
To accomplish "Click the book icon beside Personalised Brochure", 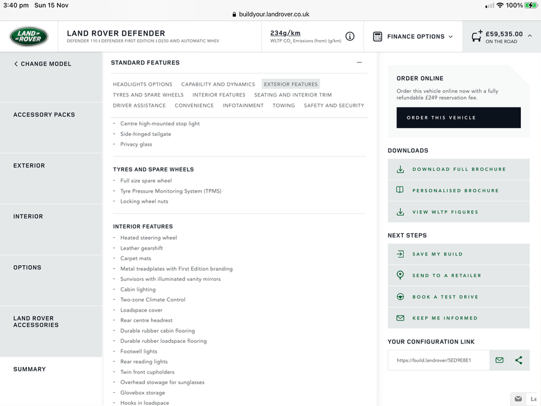I will coord(400,190).
